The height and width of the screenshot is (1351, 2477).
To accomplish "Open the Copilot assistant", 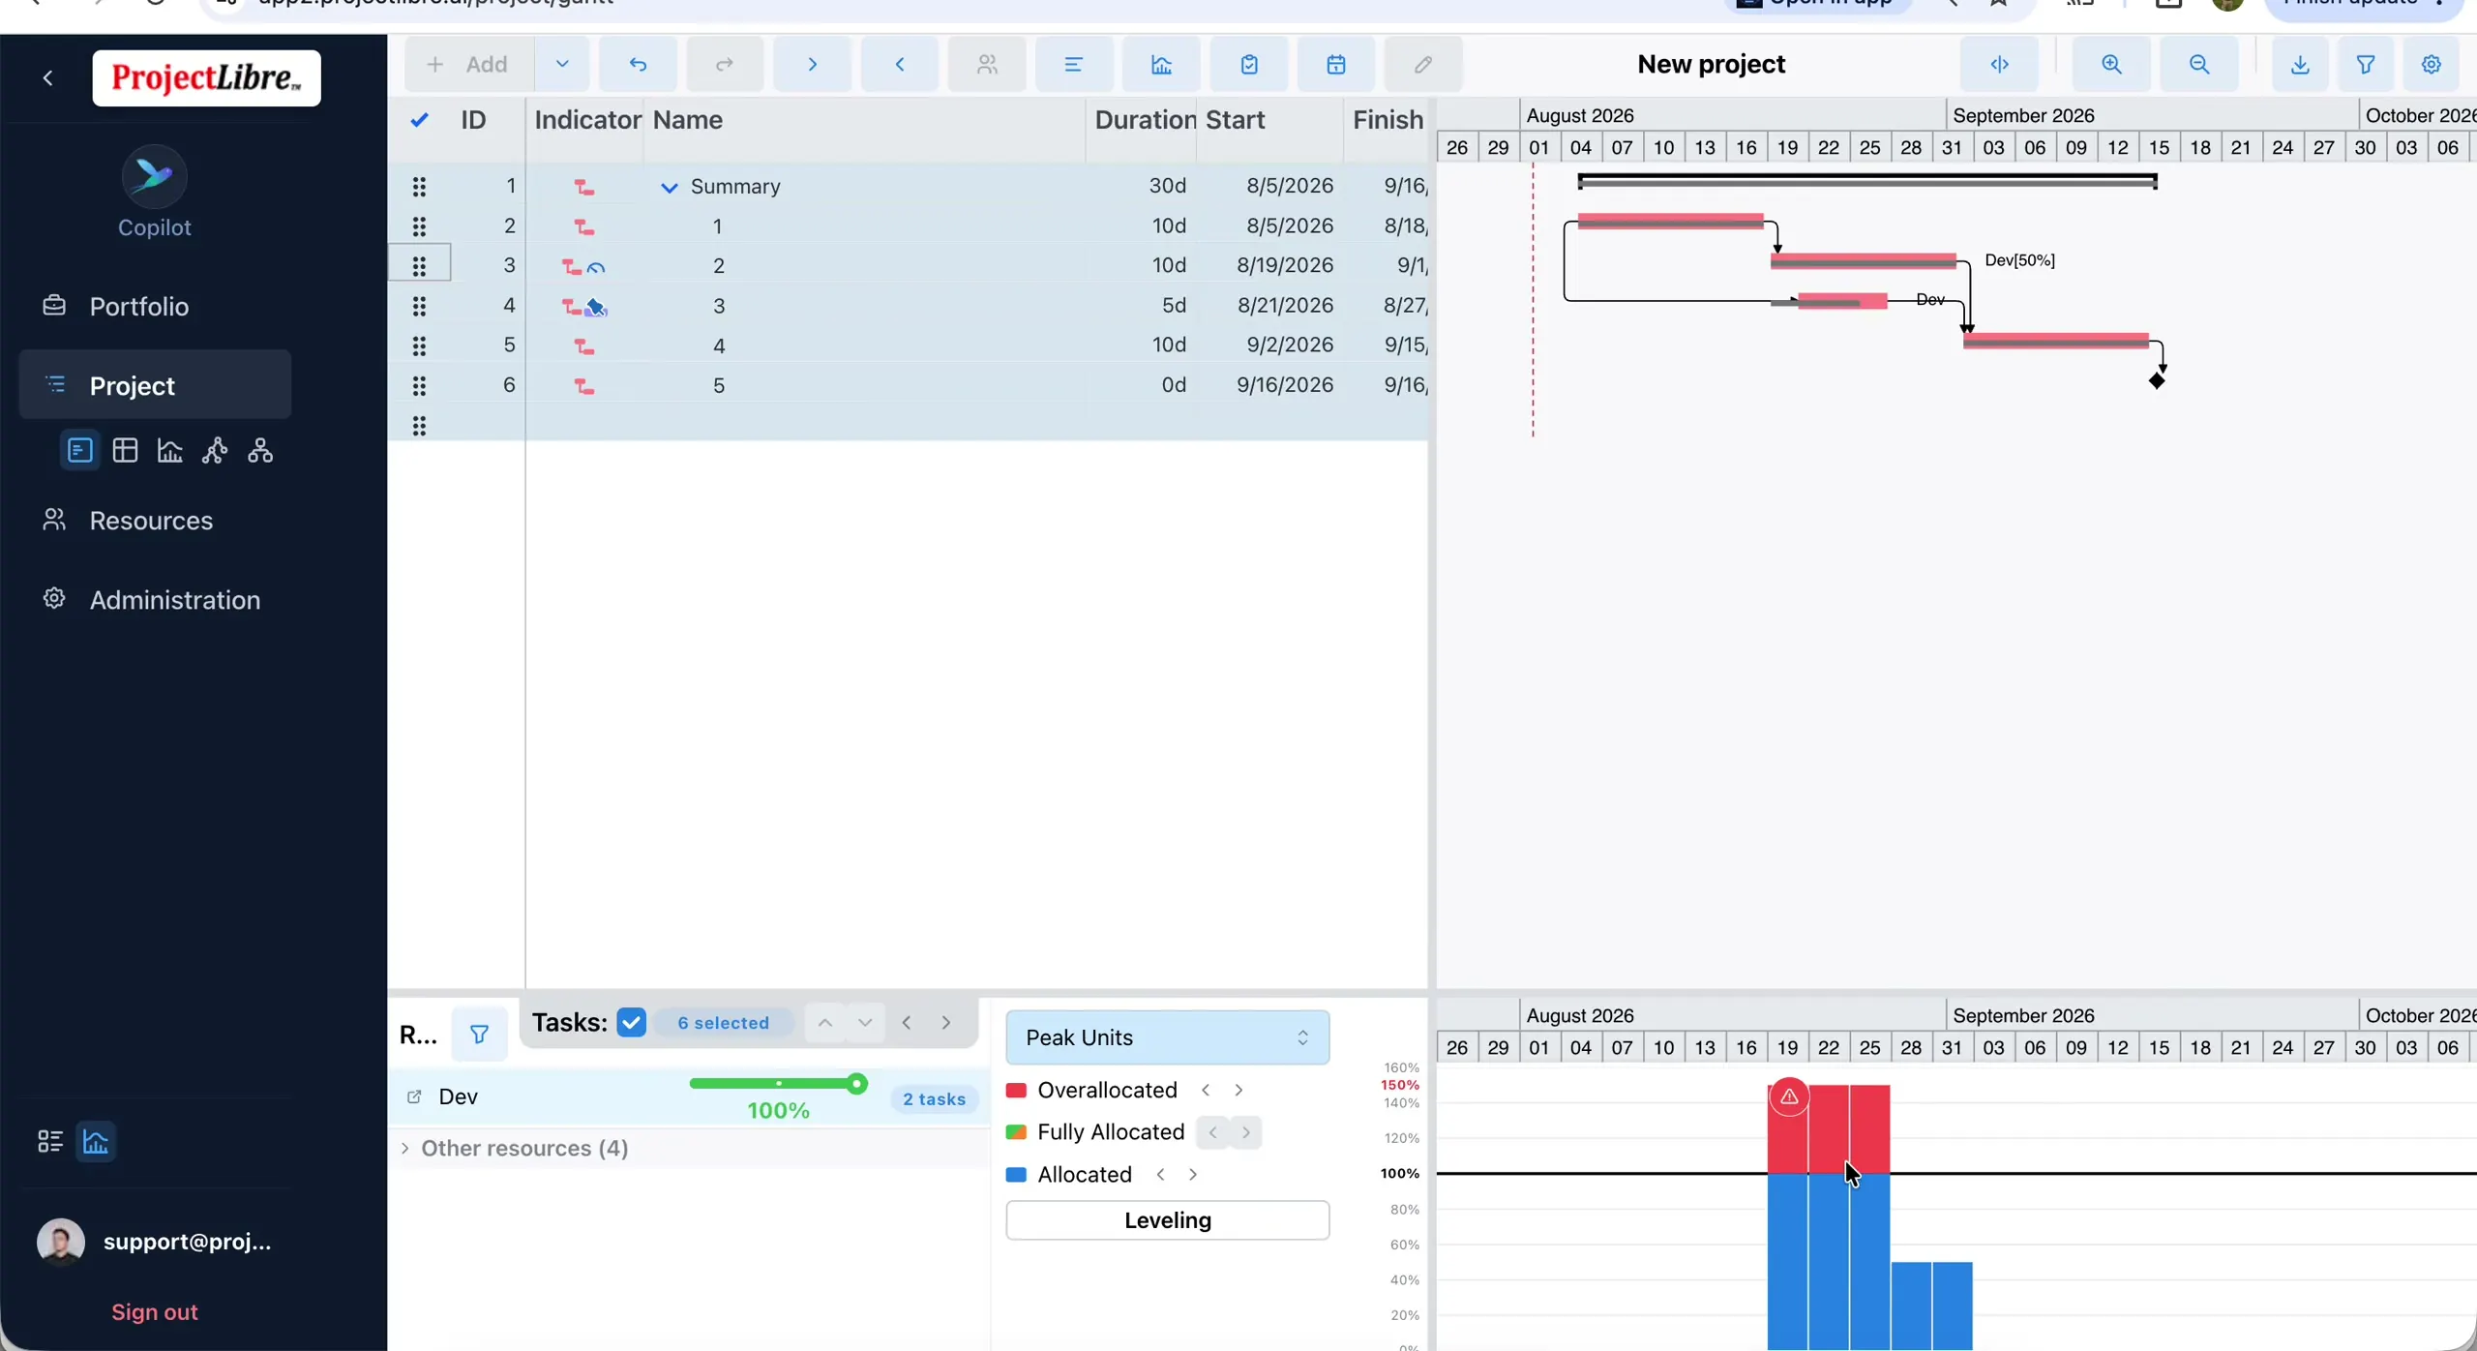I will [x=155, y=193].
